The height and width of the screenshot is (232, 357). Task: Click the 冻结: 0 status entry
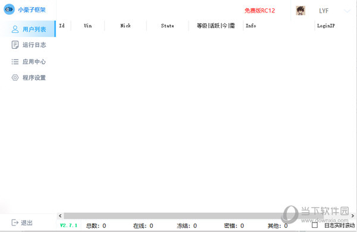click(187, 225)
